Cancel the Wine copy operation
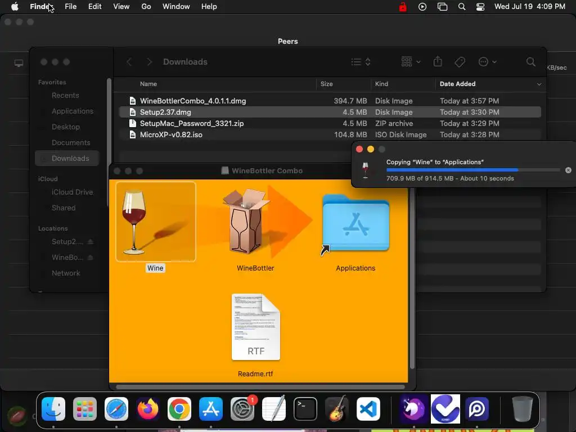Viewport: 576px width, 432px height. (568, 170)
